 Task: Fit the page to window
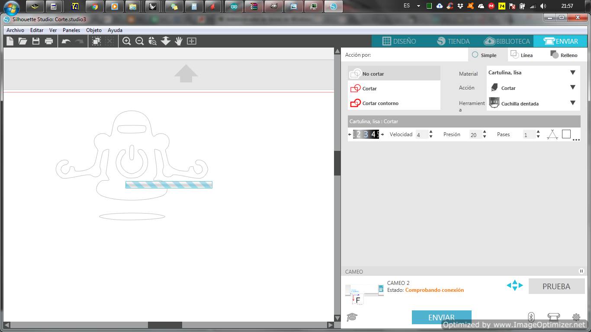click(192, 41)
